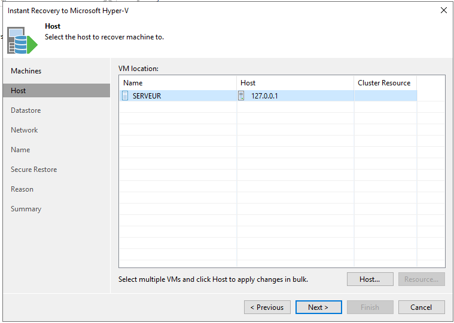Viewport: 454px width, 323px height.
Task: Open the Secure Restore step
Action: pos(34,170)
